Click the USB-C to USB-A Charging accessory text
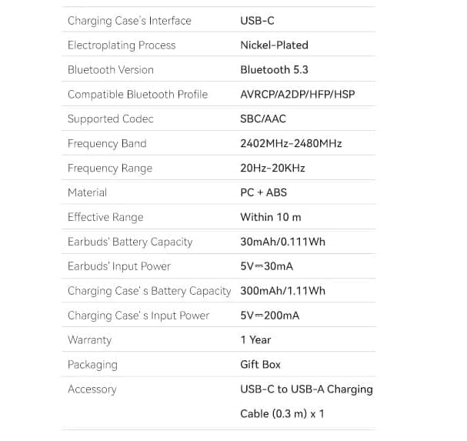Image resolution: width=467 pixels, height=441 pixels. 306,389
